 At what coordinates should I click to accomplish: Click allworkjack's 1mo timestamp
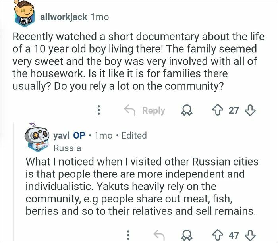[100, 17]
